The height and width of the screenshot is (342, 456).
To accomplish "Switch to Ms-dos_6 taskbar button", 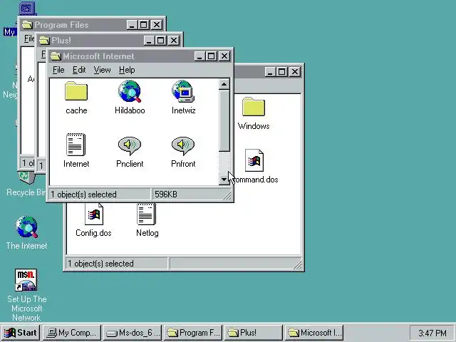I will [133, 333].
